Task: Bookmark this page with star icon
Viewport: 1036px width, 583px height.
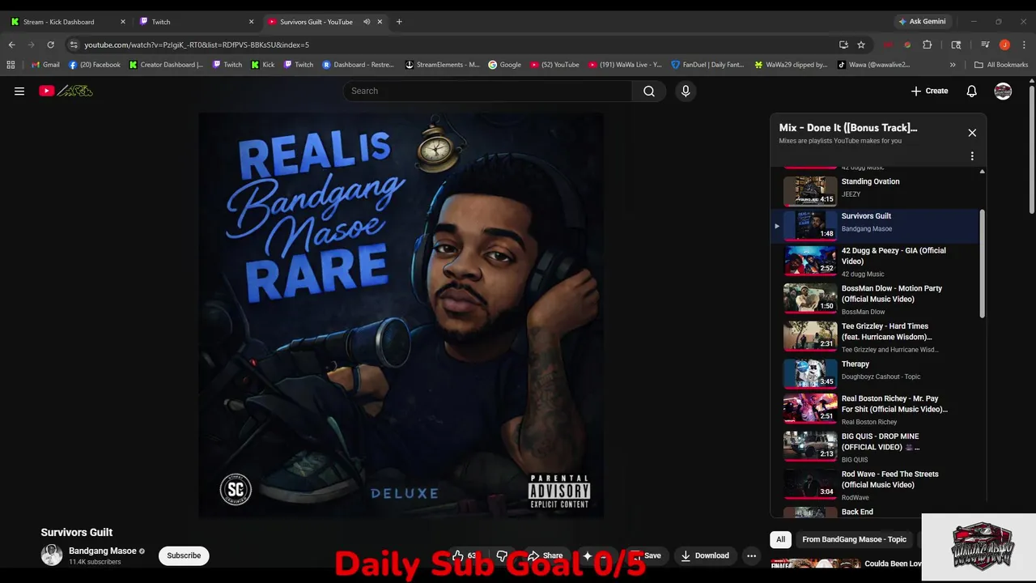Action: [861, 45]
